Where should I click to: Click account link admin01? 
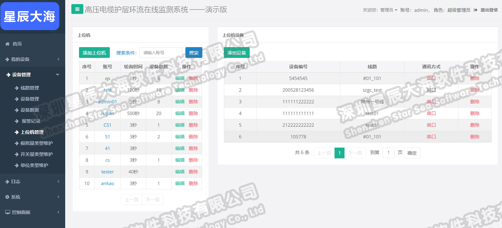pyautogui.click(x=107, y=102)
